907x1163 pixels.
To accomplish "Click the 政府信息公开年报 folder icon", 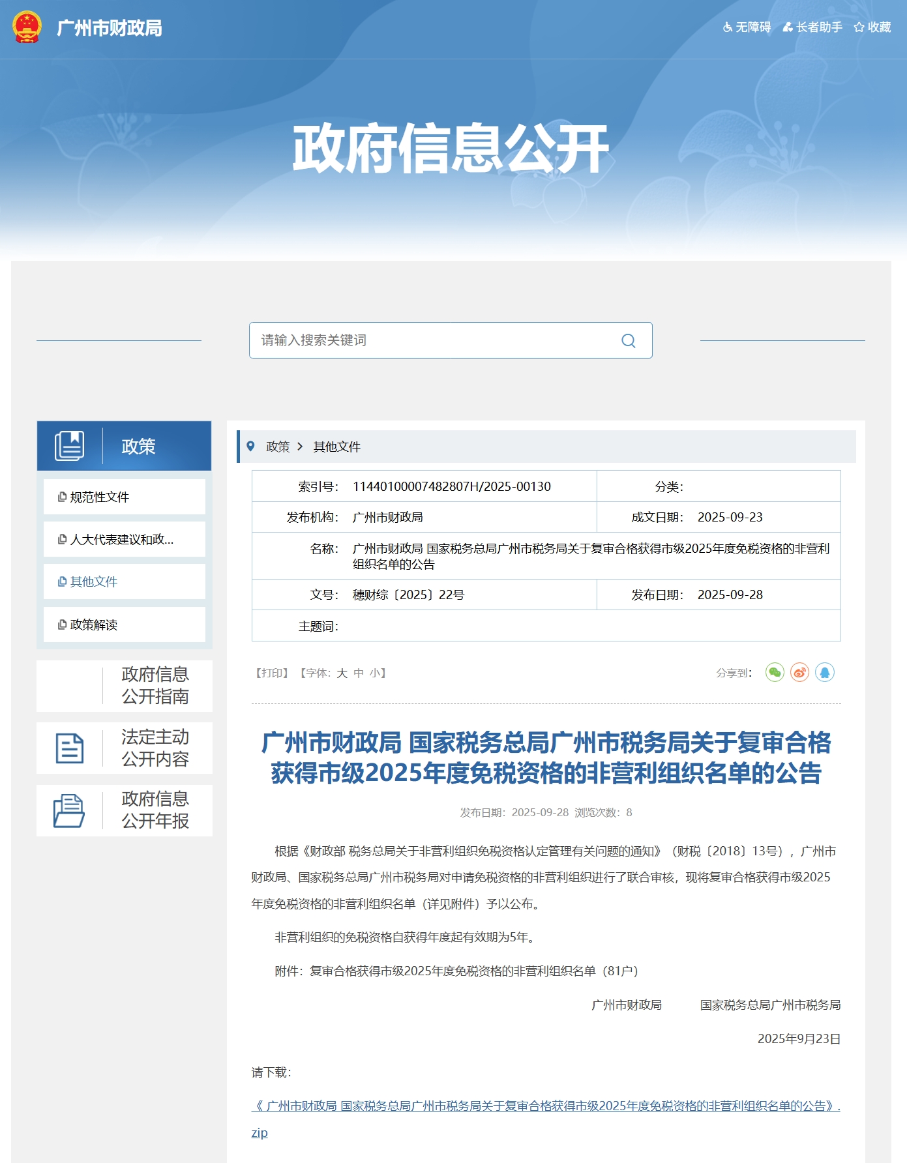I will click(69, 810).
